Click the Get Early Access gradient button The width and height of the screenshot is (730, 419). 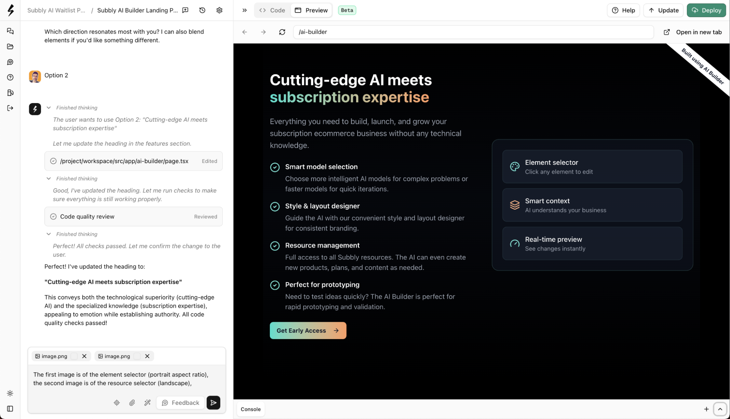click(308, 331)
